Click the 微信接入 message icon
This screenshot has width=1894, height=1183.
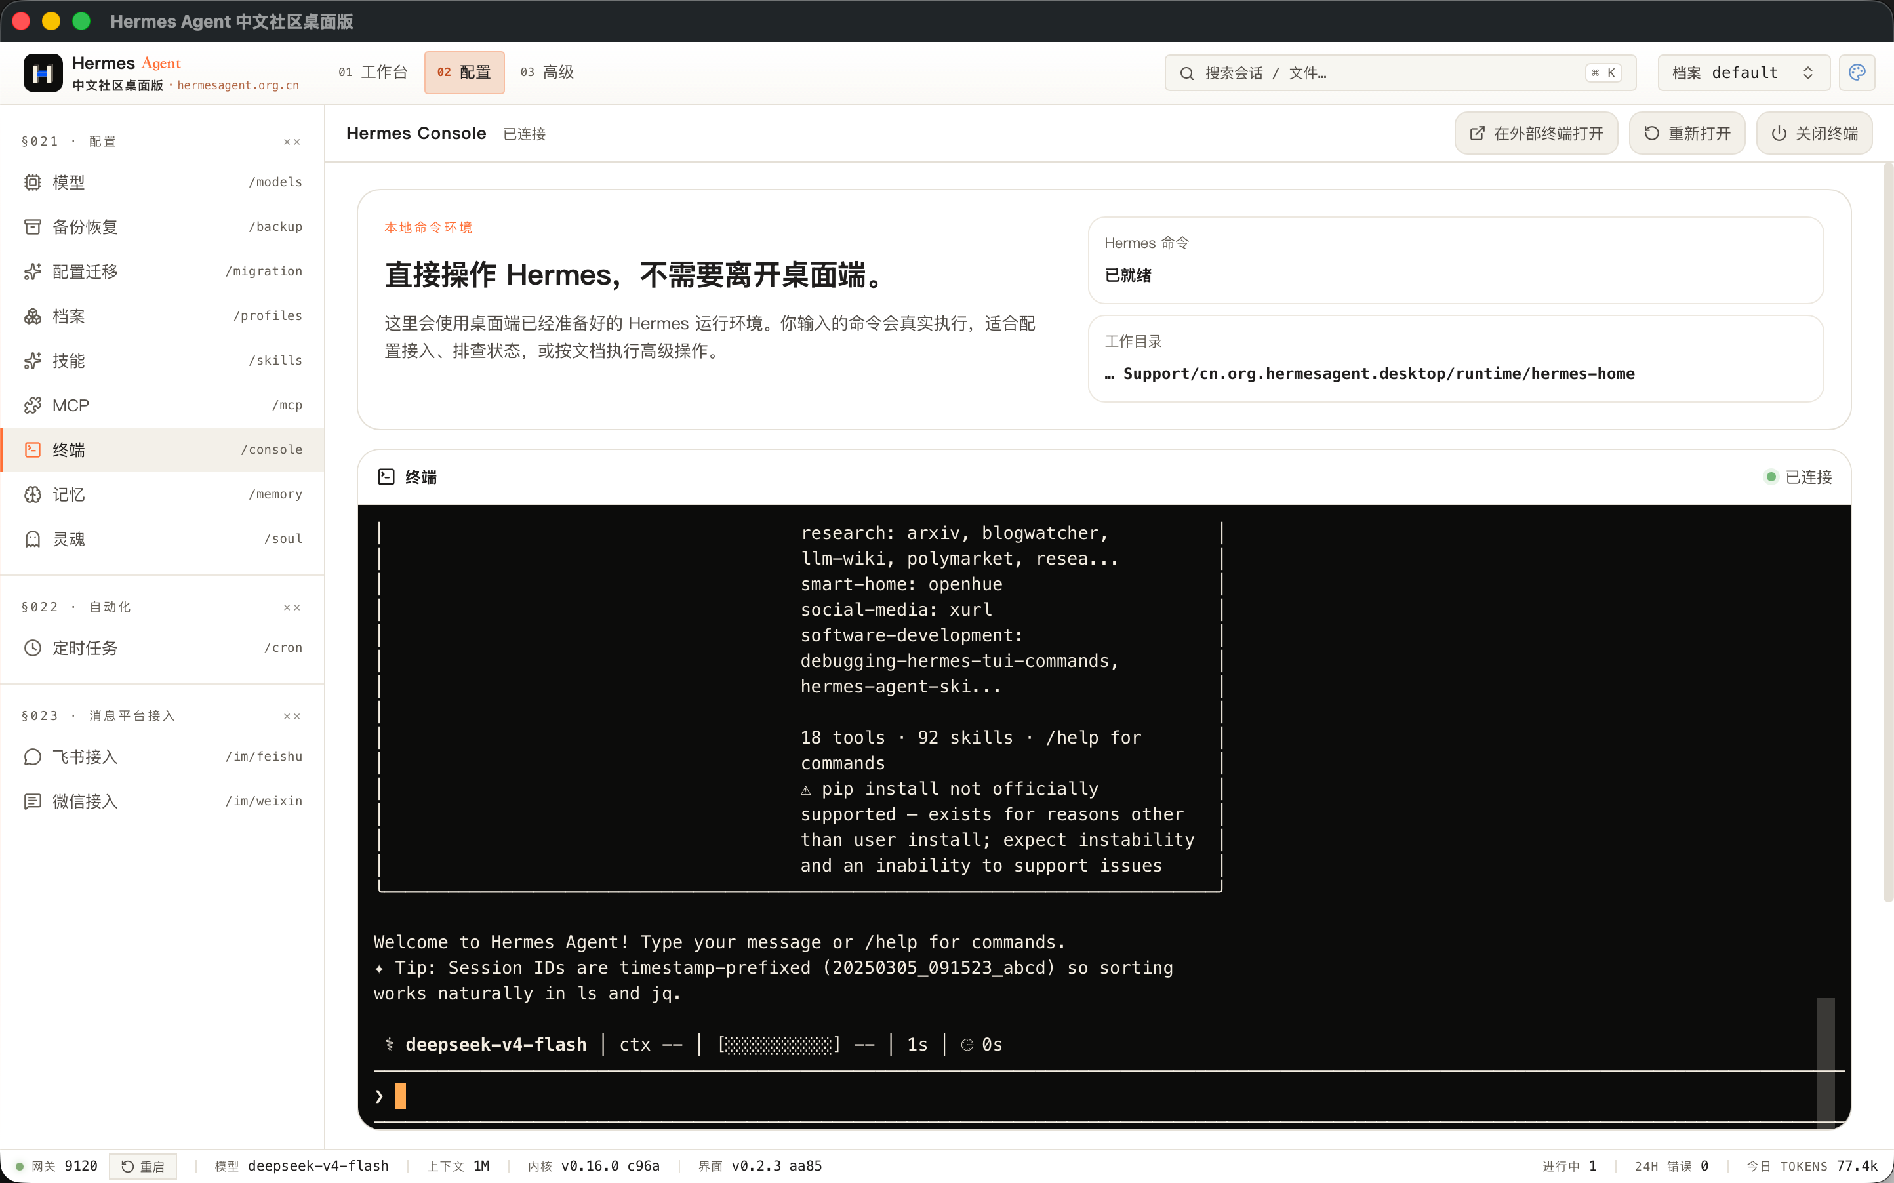[32, 801]
